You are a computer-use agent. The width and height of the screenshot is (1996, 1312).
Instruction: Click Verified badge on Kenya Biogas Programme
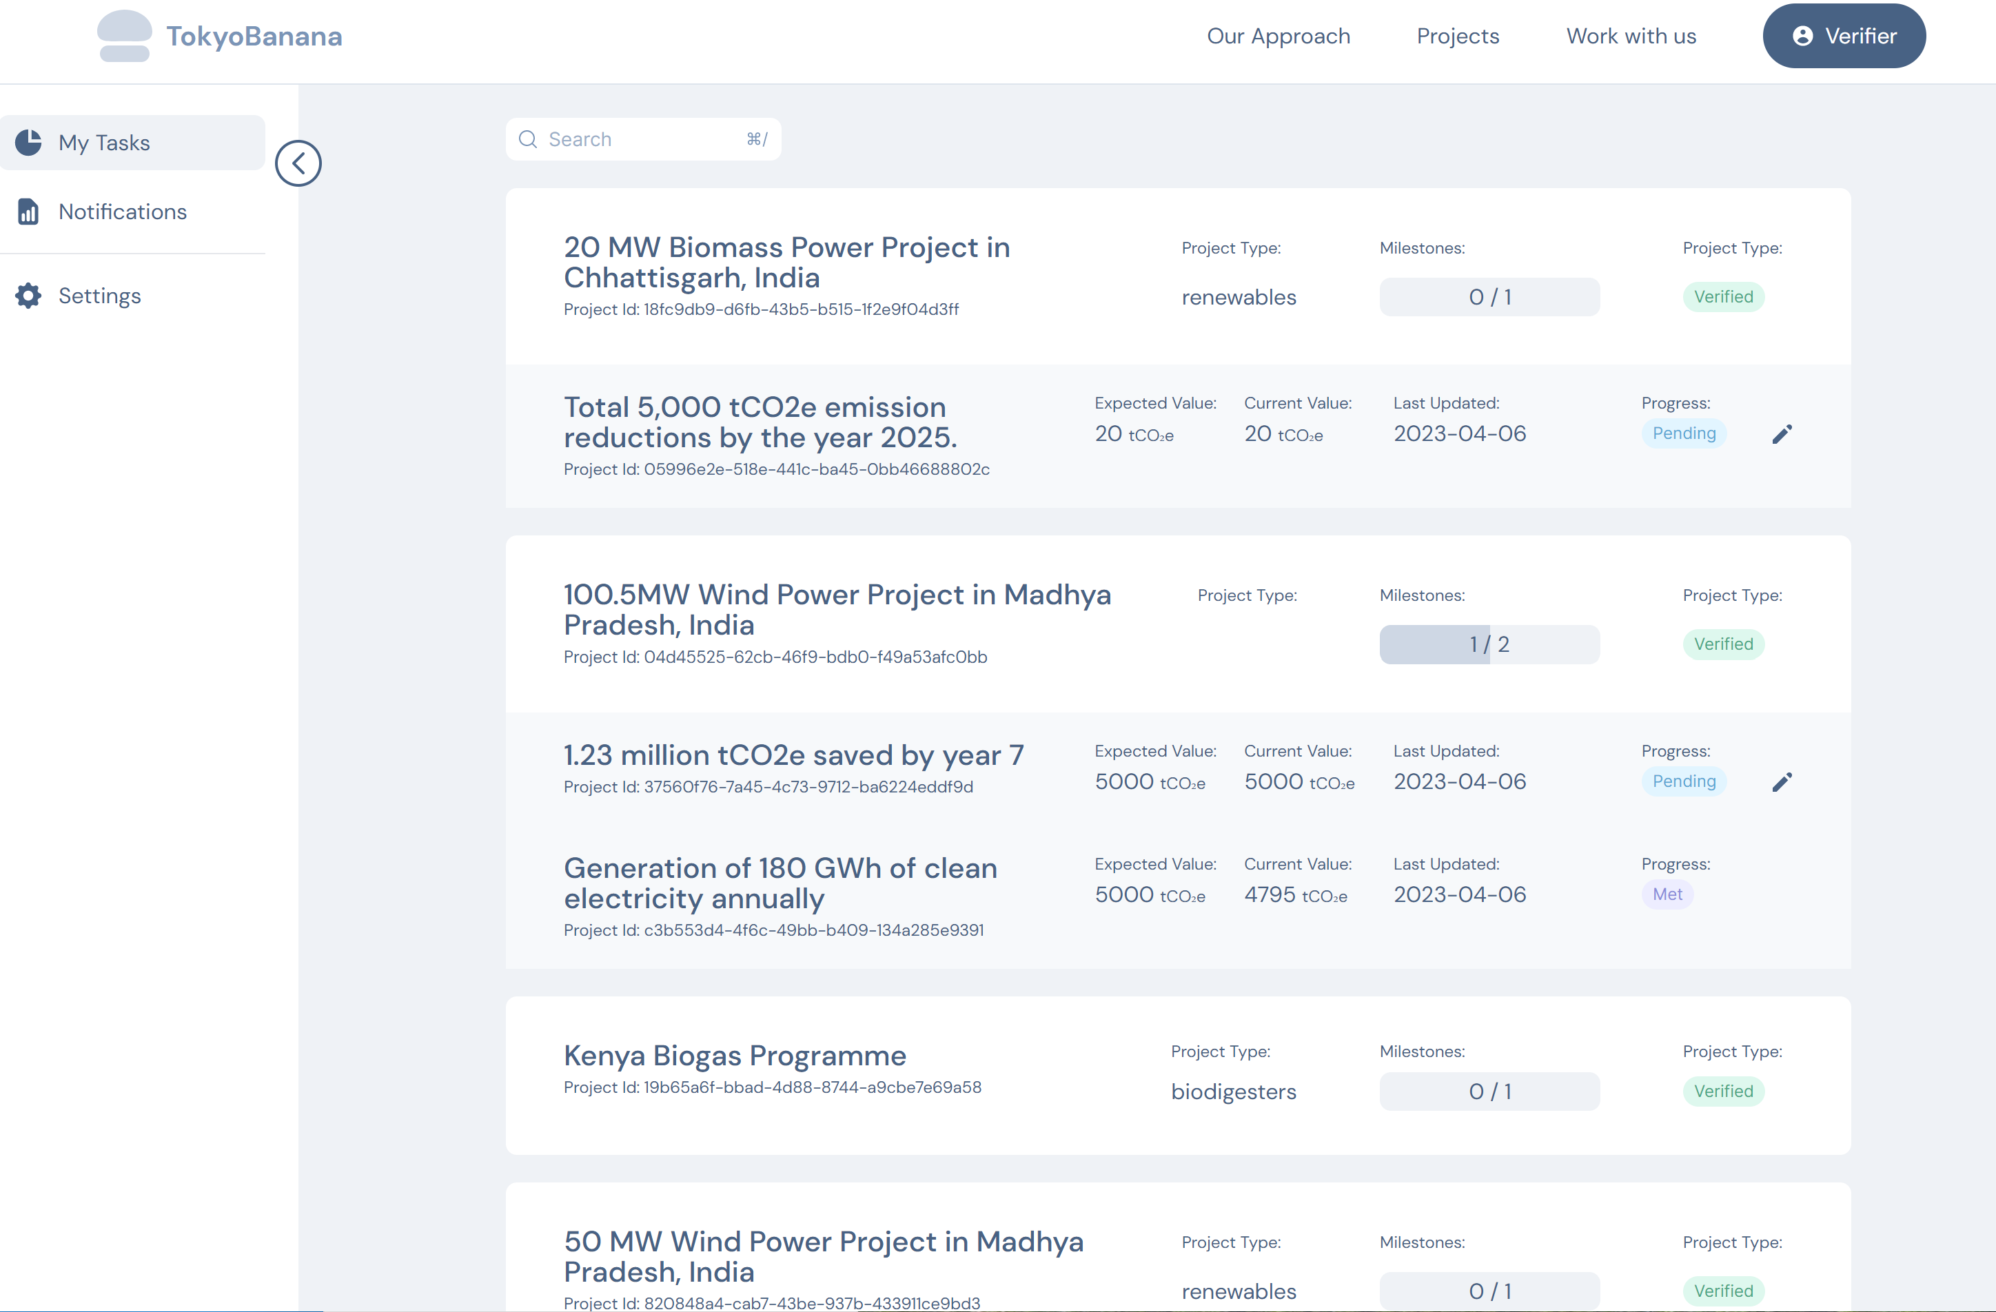pos(1724,1091)
